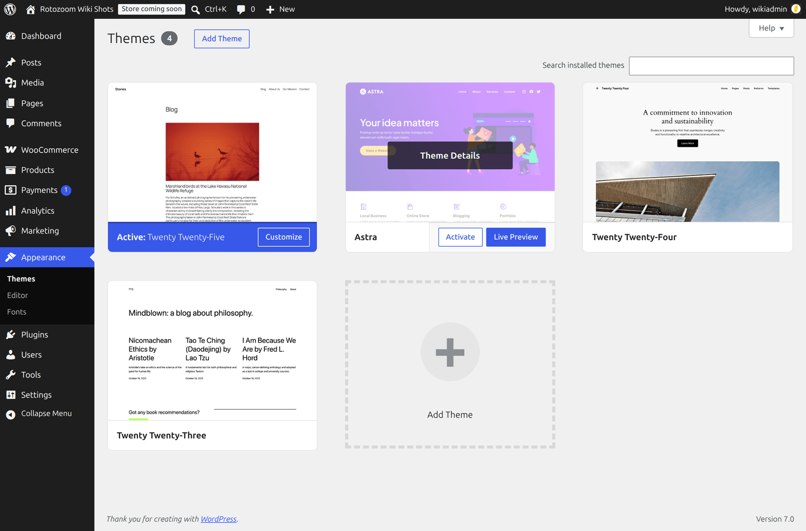Viewport: 806px width, 531px height.
Task: Focus the Search installed themes field
Action: coord(711,66)
